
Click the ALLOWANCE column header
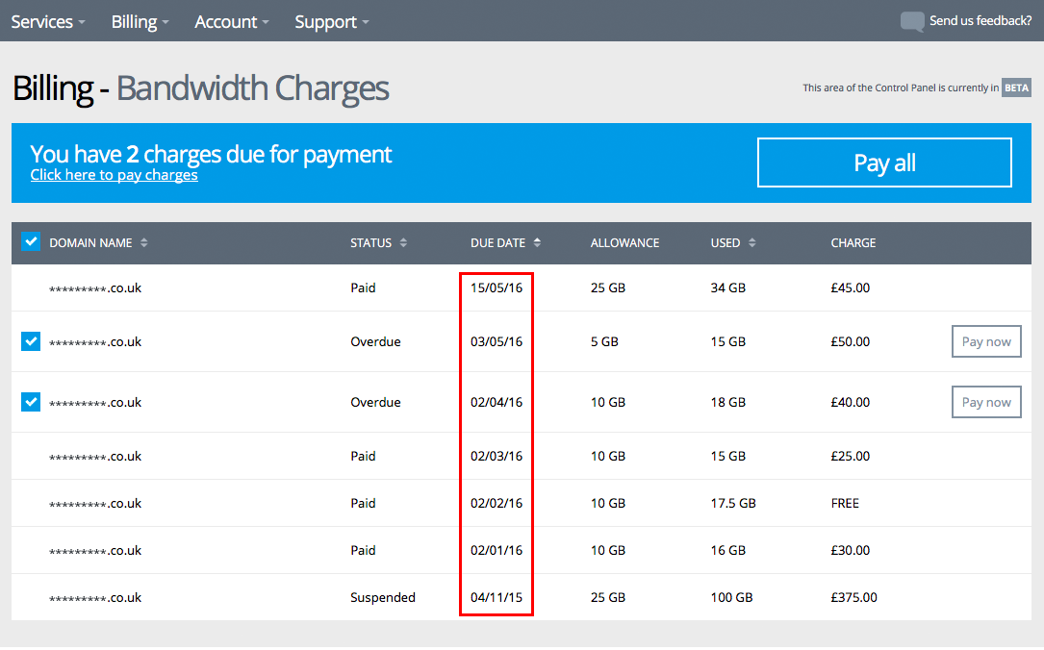(624, 243)
